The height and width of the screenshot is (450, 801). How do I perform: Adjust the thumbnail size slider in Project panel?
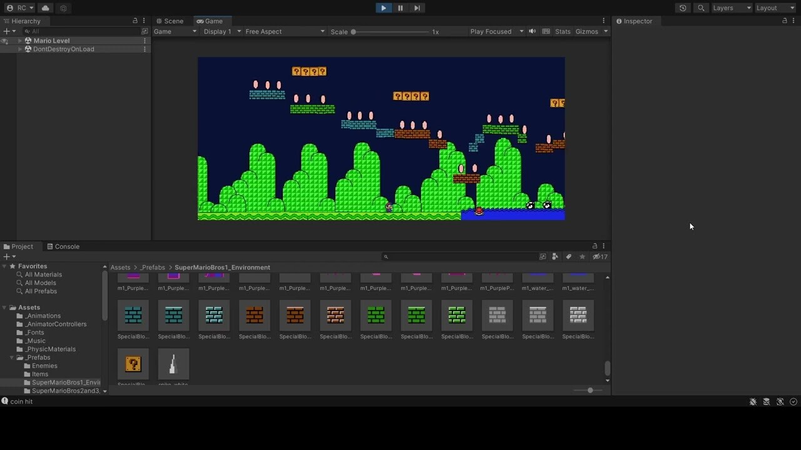pos(589,390)
